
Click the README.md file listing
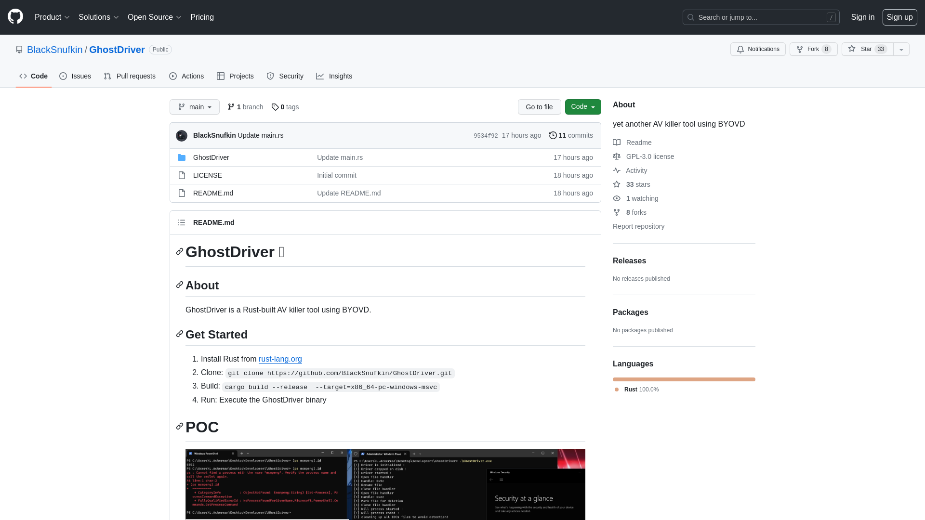pyautogui.click(x=213, y=193)
